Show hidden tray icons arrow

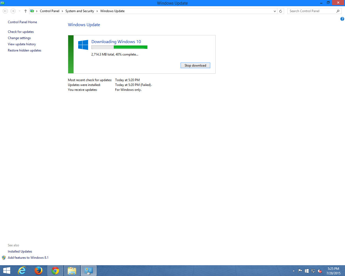(294, 271)
